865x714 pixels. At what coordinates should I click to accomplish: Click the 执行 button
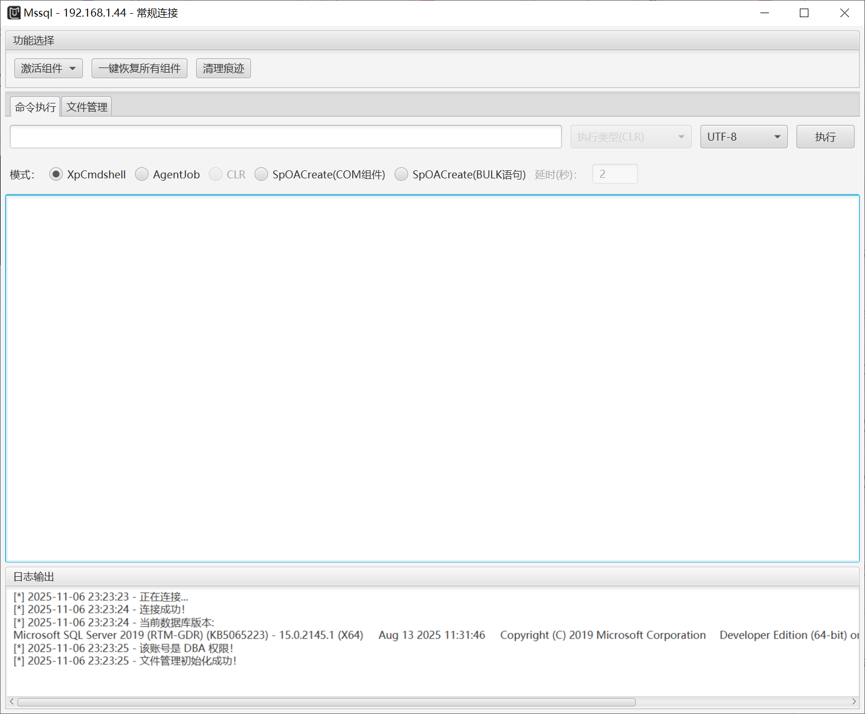pos(826,137)
